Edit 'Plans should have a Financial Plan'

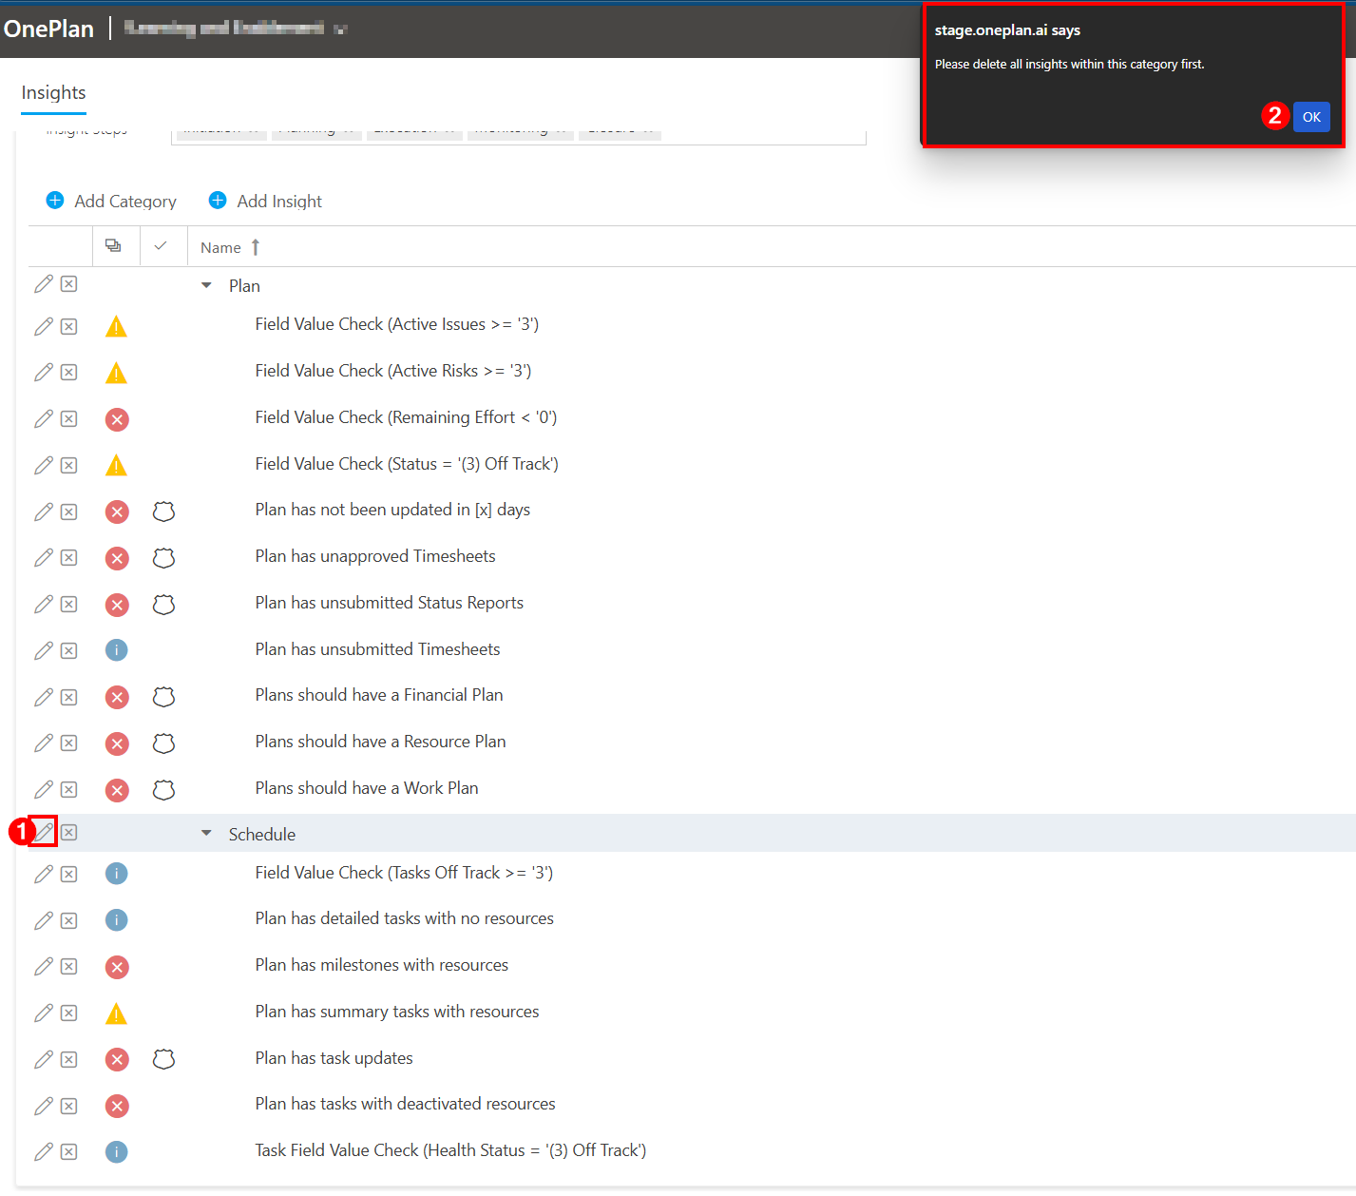pos(44,698)
